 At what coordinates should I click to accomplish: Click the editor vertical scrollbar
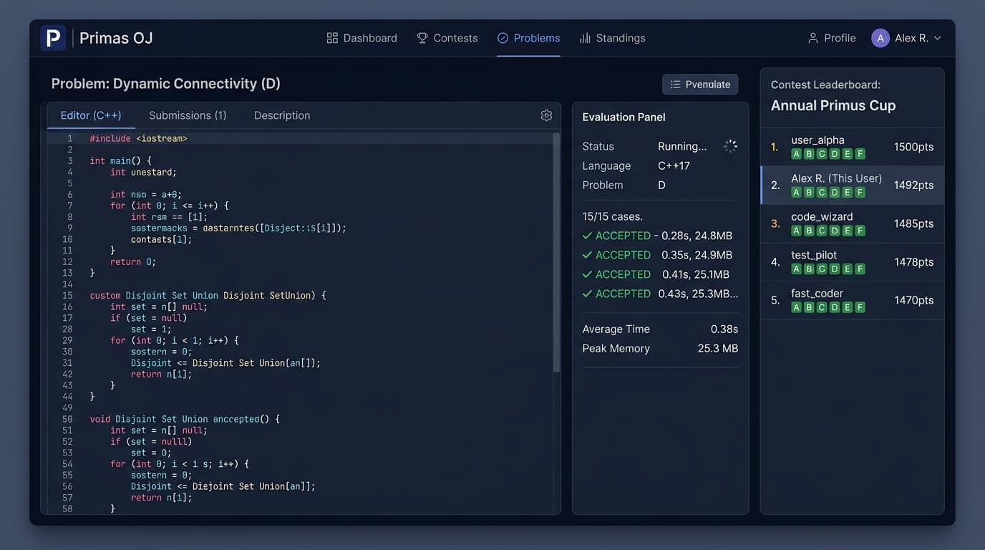(557, 252)
